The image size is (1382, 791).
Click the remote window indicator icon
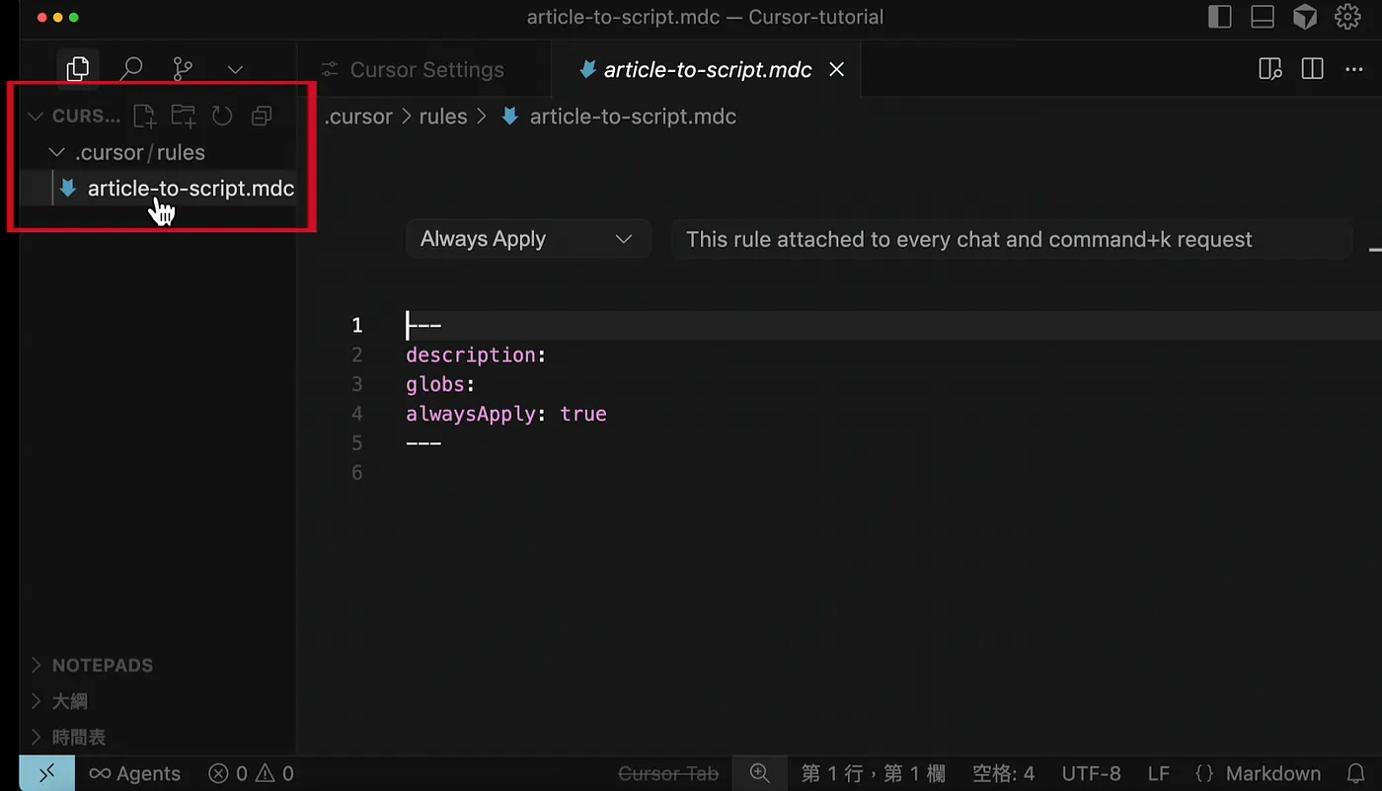click(45, 773)
